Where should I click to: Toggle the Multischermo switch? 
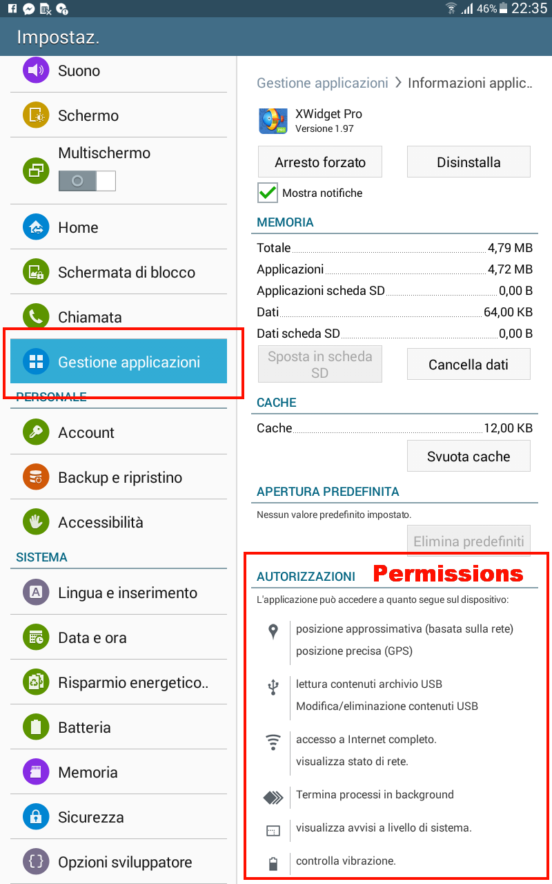click(87, 181)
